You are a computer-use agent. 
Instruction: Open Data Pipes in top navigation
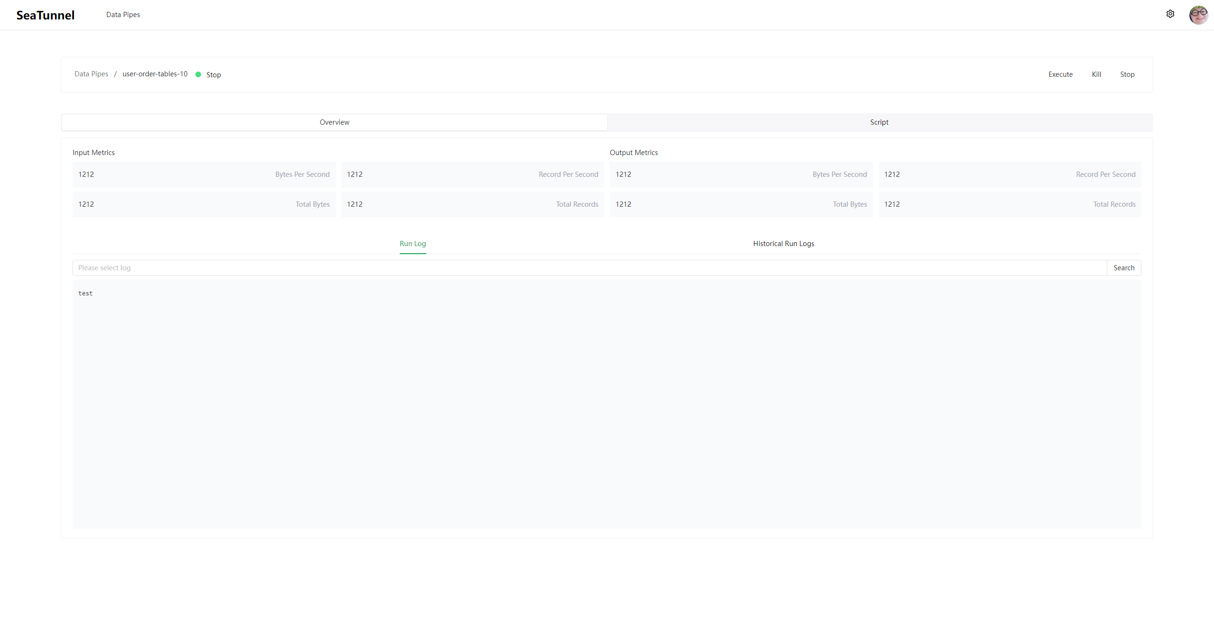point(123,15)
